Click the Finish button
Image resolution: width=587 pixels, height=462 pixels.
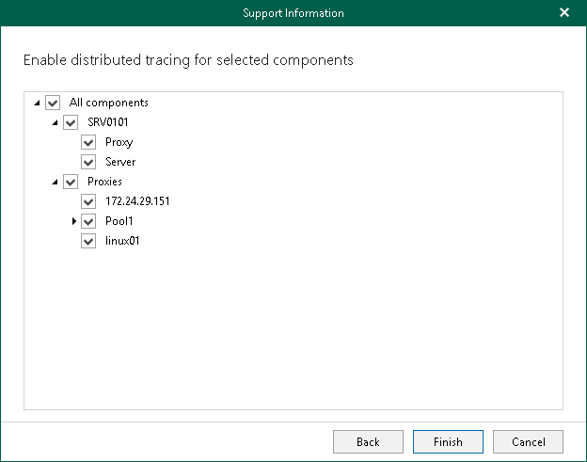click(448, 442)
